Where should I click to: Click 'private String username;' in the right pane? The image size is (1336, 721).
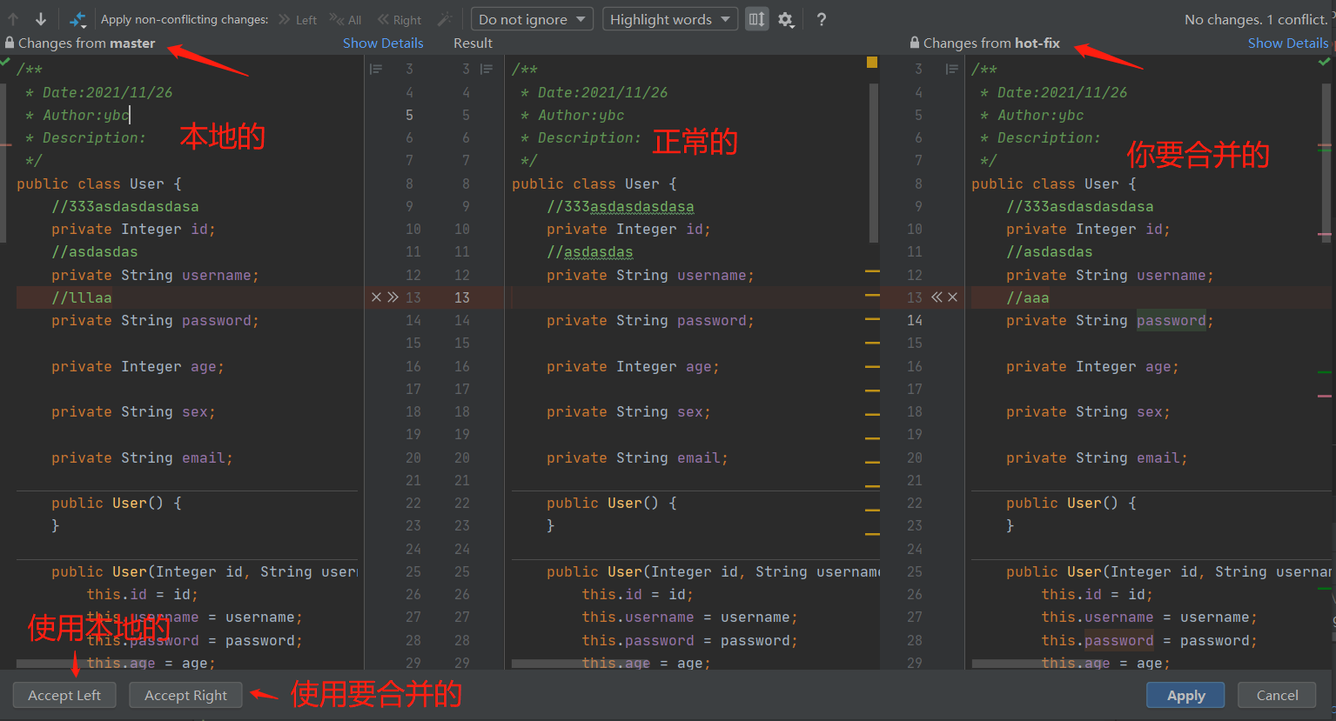tap(1110, 275)
